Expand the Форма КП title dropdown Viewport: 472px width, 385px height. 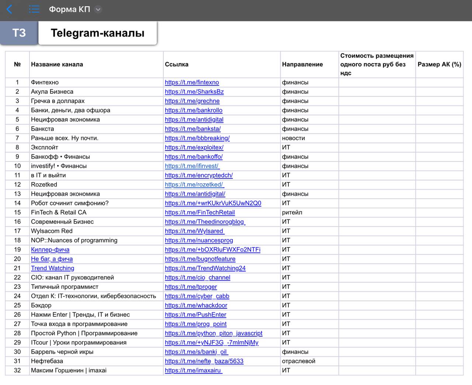98,10
